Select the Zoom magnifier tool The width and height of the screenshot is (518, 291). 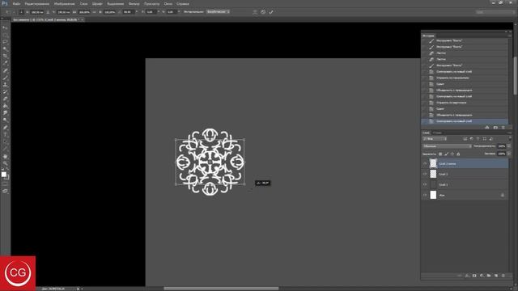[x=5, y=163]
